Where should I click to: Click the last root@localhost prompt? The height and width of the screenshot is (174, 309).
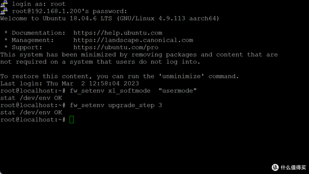[x=33, y=120]
